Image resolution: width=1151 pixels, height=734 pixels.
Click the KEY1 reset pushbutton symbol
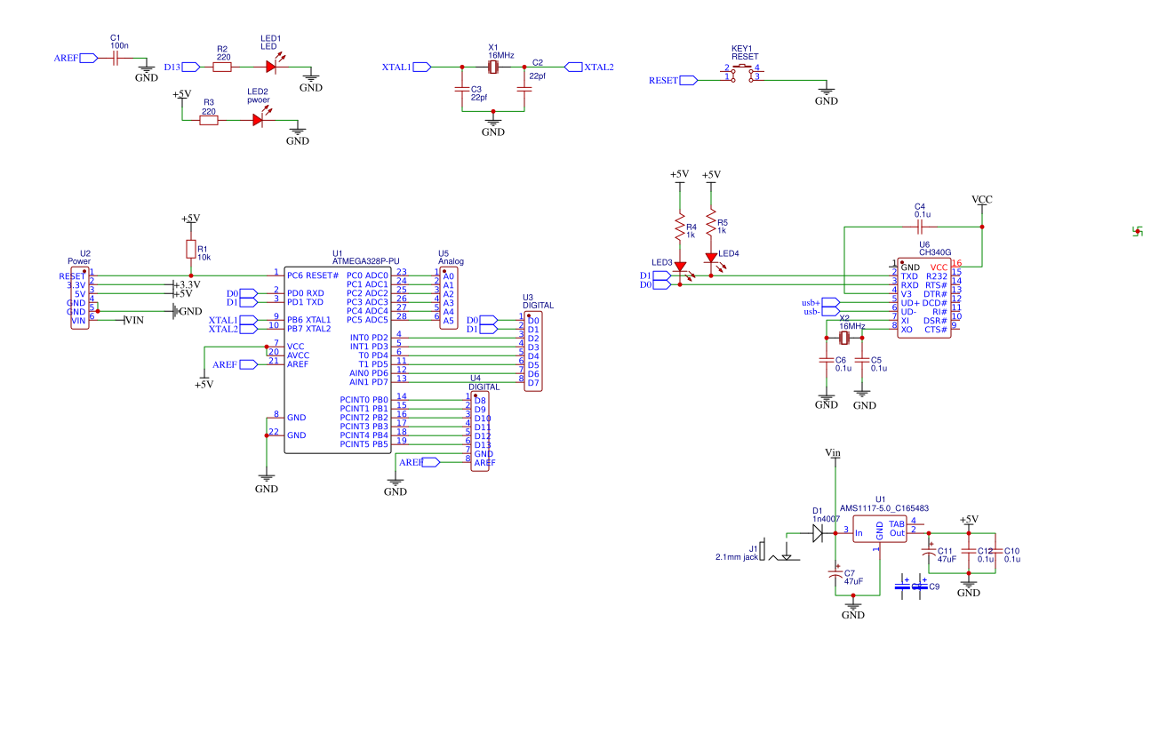[742, 73]
